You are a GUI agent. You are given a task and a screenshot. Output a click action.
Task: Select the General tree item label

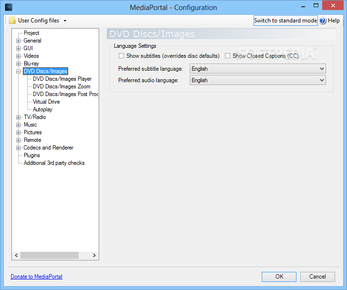32,41
